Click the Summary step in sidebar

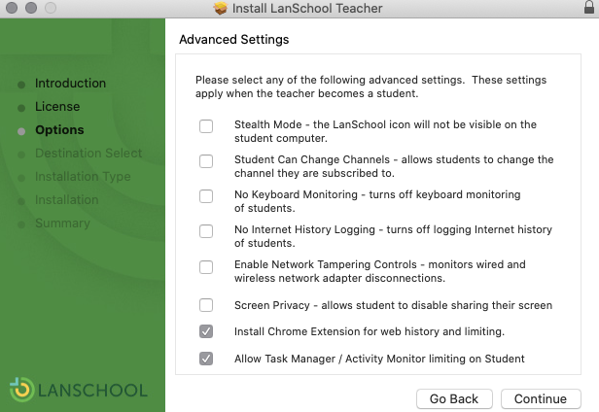(x=62, y=223)
